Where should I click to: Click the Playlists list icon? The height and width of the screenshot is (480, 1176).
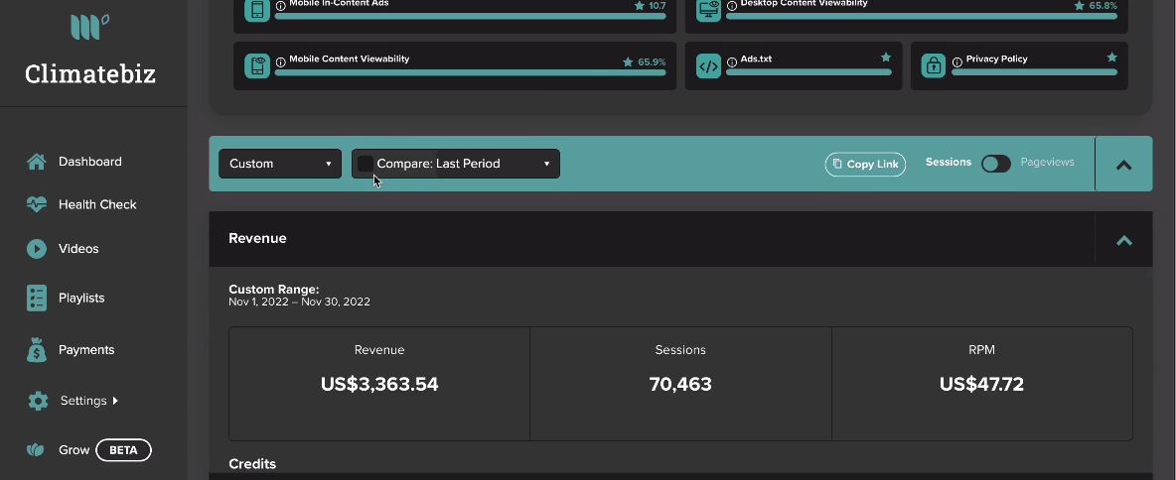click(37, 299)
